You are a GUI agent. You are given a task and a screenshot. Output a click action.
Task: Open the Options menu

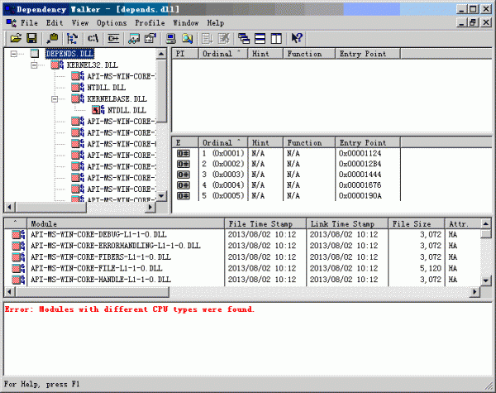pyautogui.click(x=112, y=23)
